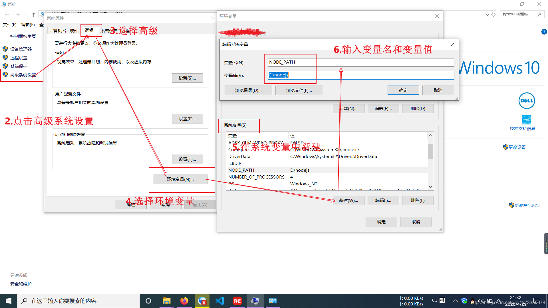Open 环境变量(N)... button
The width and height of the screenshot is (548, 308).
(180, 179)
